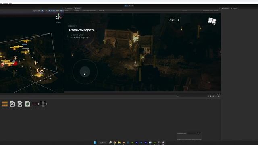Click the 'Лут: 3' counter text

(x=175, y=20)
